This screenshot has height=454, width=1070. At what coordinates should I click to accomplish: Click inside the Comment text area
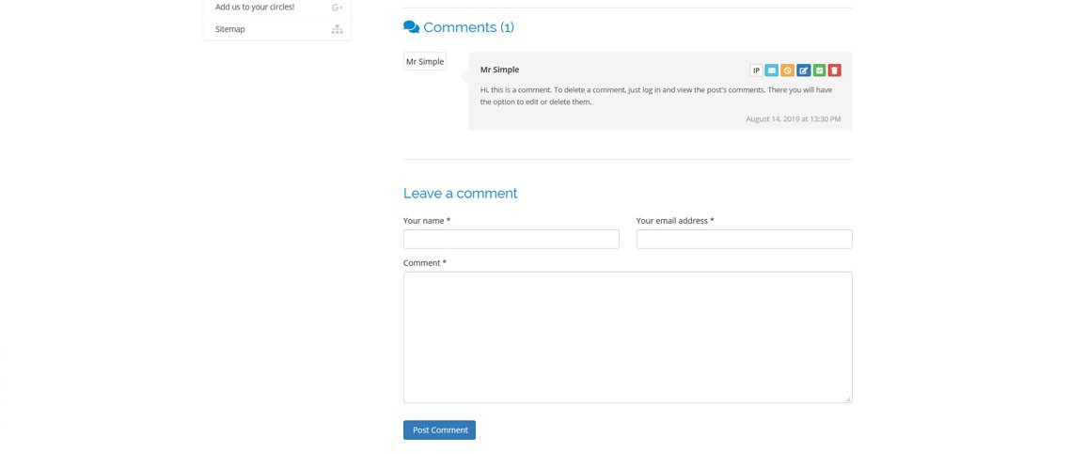[627, 337]
